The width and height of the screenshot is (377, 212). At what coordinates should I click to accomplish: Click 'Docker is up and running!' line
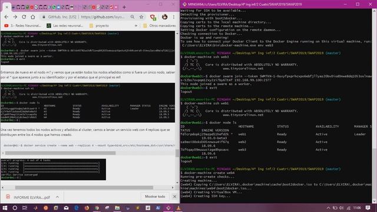click(x=204, y=38)
